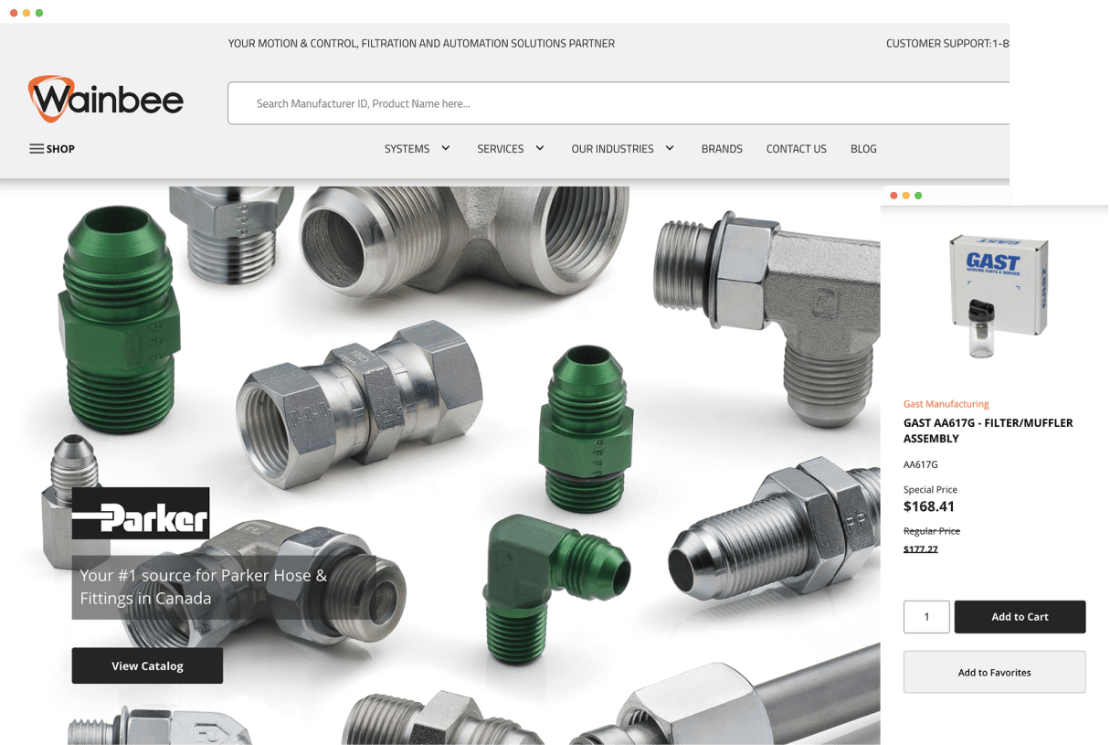The width and height of the screenshot is (1110, 745).
Task: Click the SHOP label
Action: (x=60, y=149)
